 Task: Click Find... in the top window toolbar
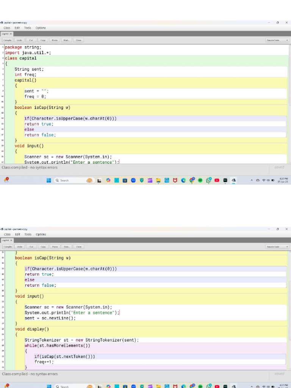coord(67,40)
